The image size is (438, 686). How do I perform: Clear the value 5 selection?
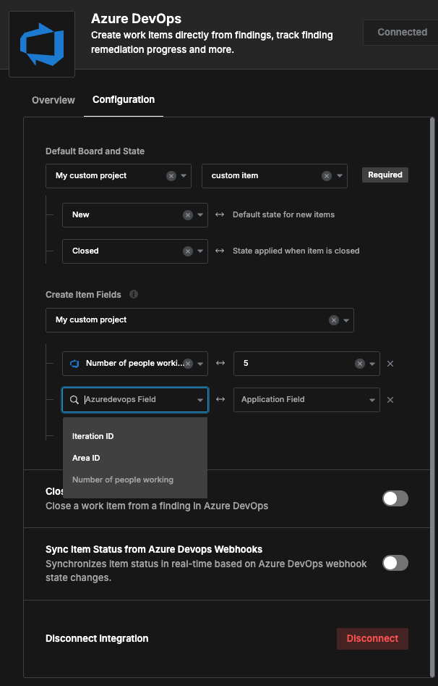(360, 364)
